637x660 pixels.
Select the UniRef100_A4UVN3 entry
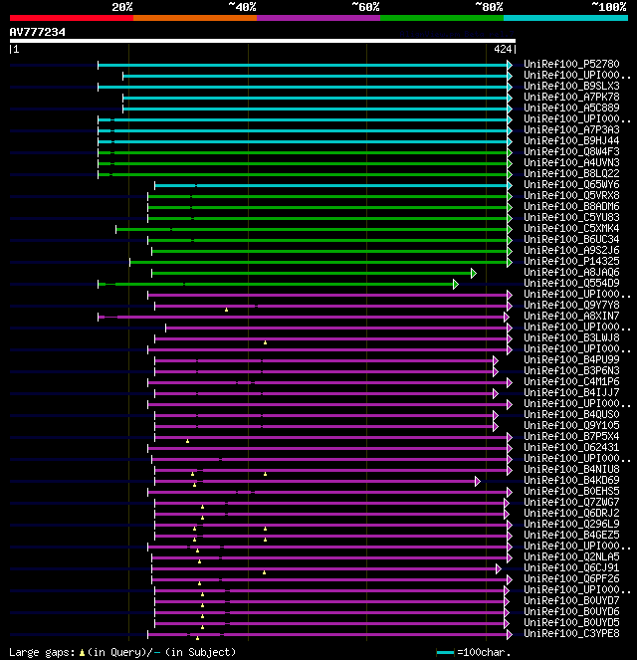571,162
